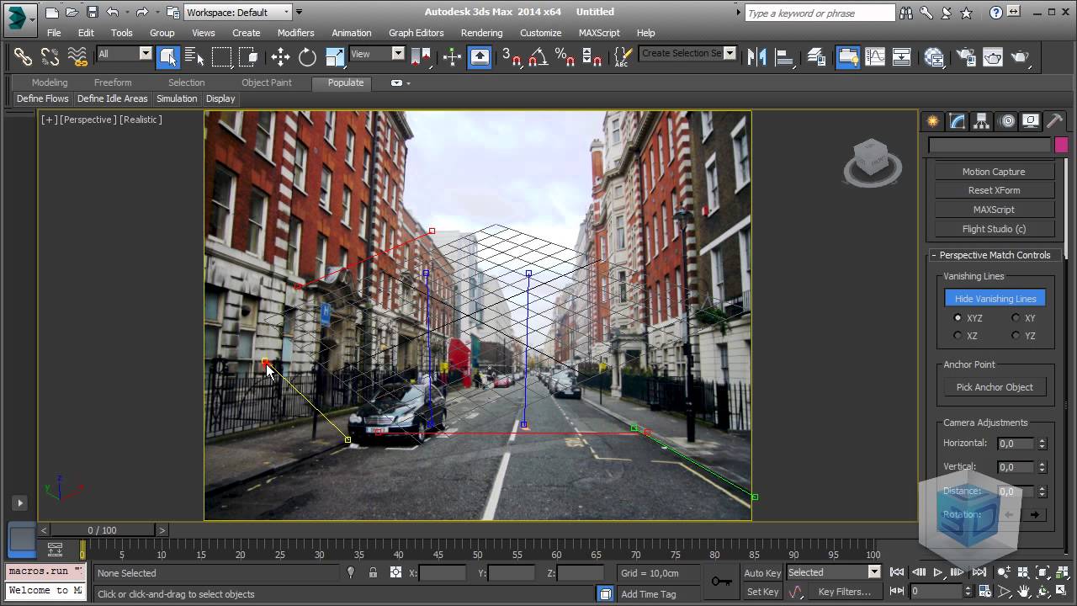Click the search keyword field

[x=820, y=13]
